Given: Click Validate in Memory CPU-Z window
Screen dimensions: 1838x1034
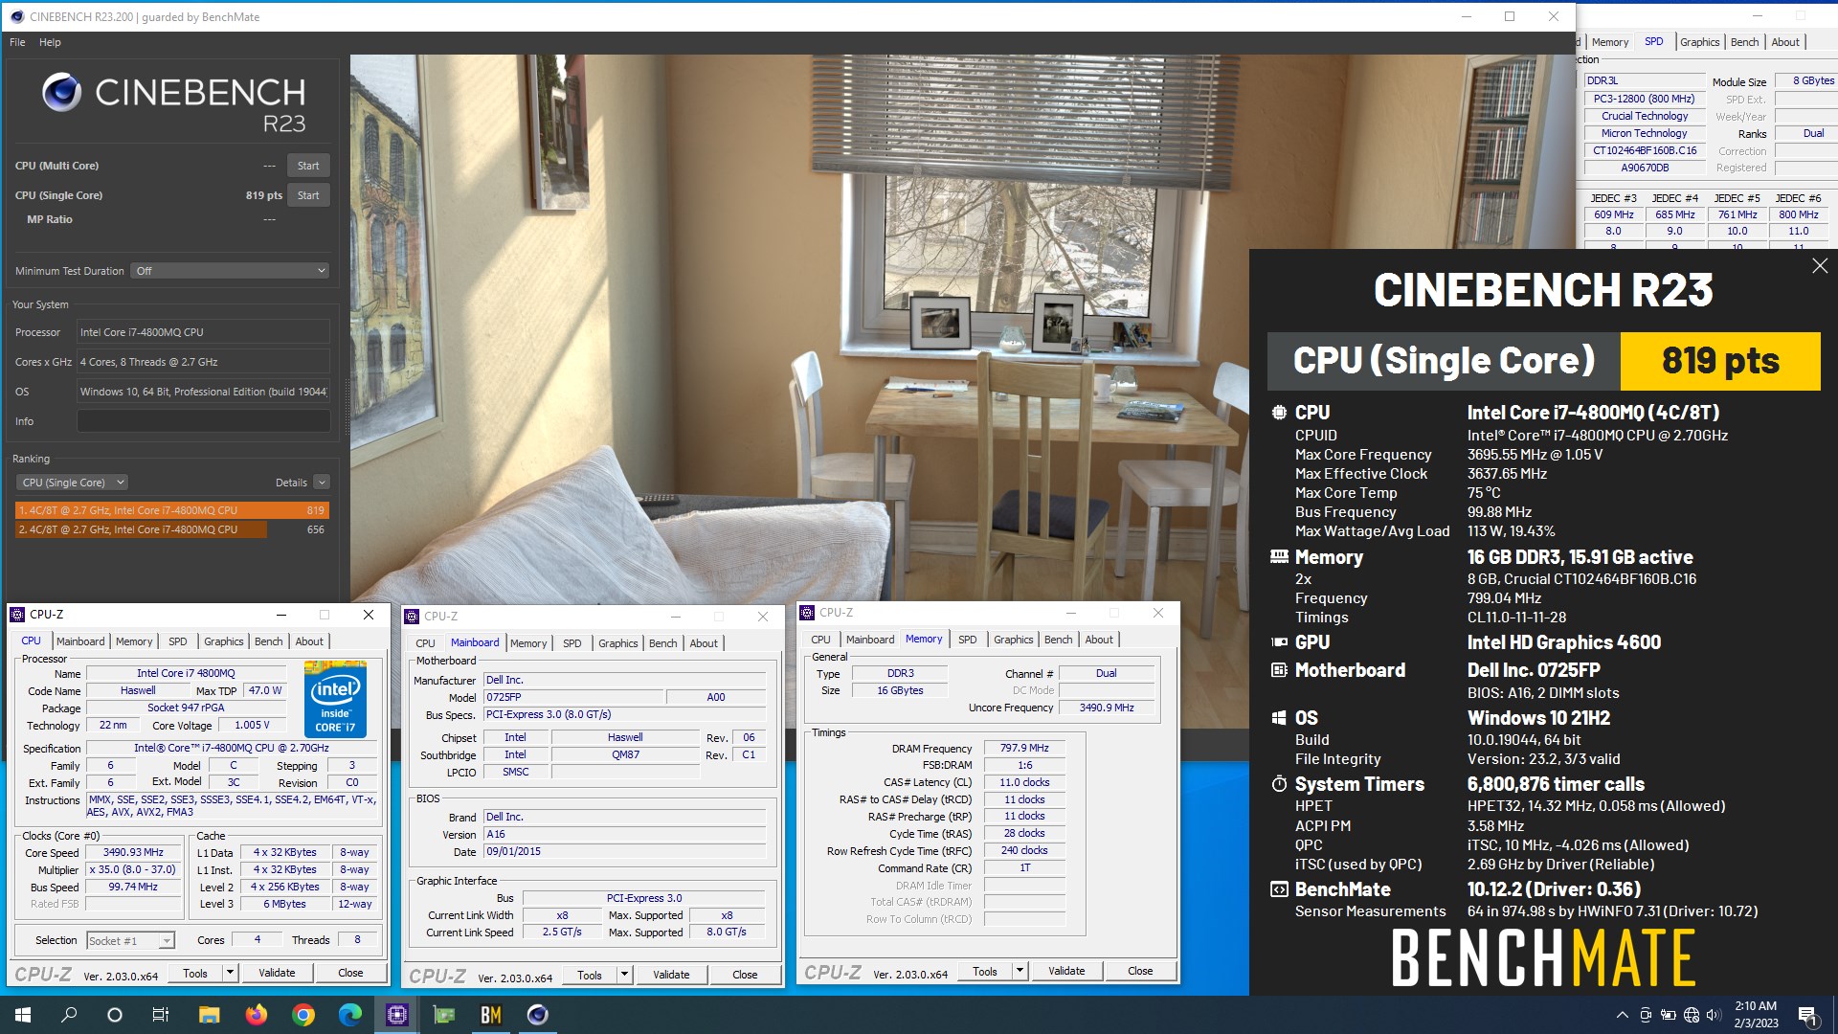Looking at the screenshot, I should (x=1066, y=971).
